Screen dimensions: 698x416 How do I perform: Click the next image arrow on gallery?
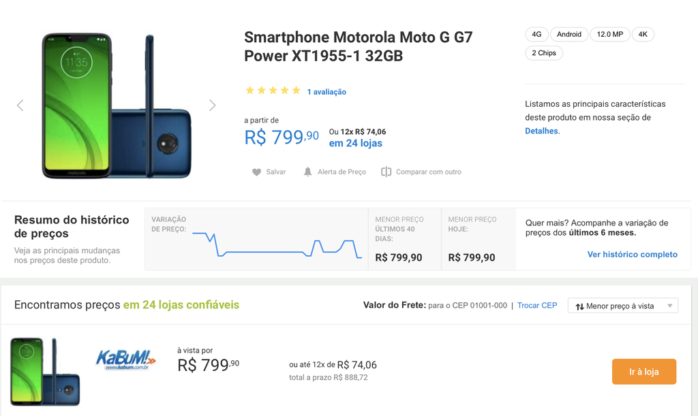(213, 106)
